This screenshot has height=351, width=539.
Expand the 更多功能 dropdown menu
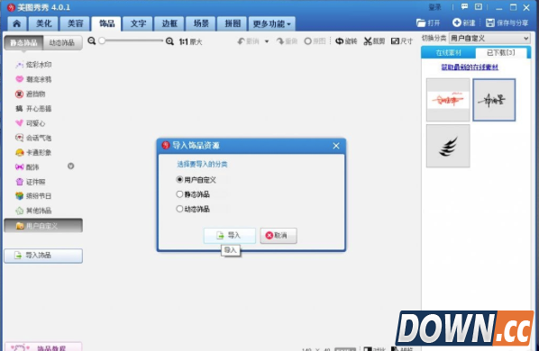tap(272, 23)
